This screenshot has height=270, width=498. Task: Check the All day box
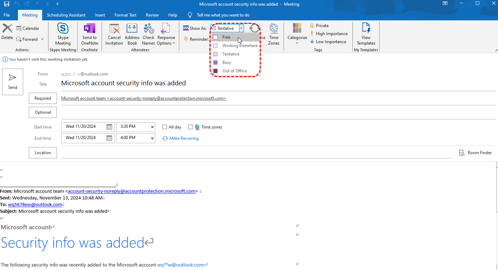[164, 127]
